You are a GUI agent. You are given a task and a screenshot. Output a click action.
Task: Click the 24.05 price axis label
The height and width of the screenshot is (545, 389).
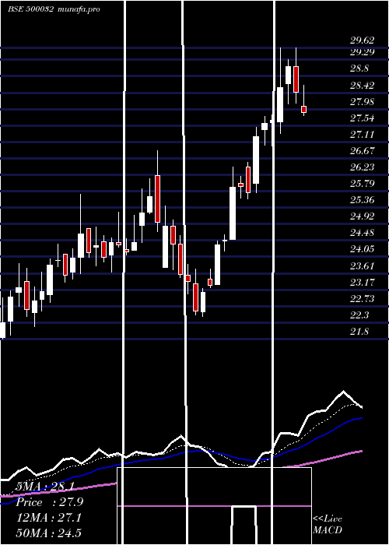click(x=362, y=249)
